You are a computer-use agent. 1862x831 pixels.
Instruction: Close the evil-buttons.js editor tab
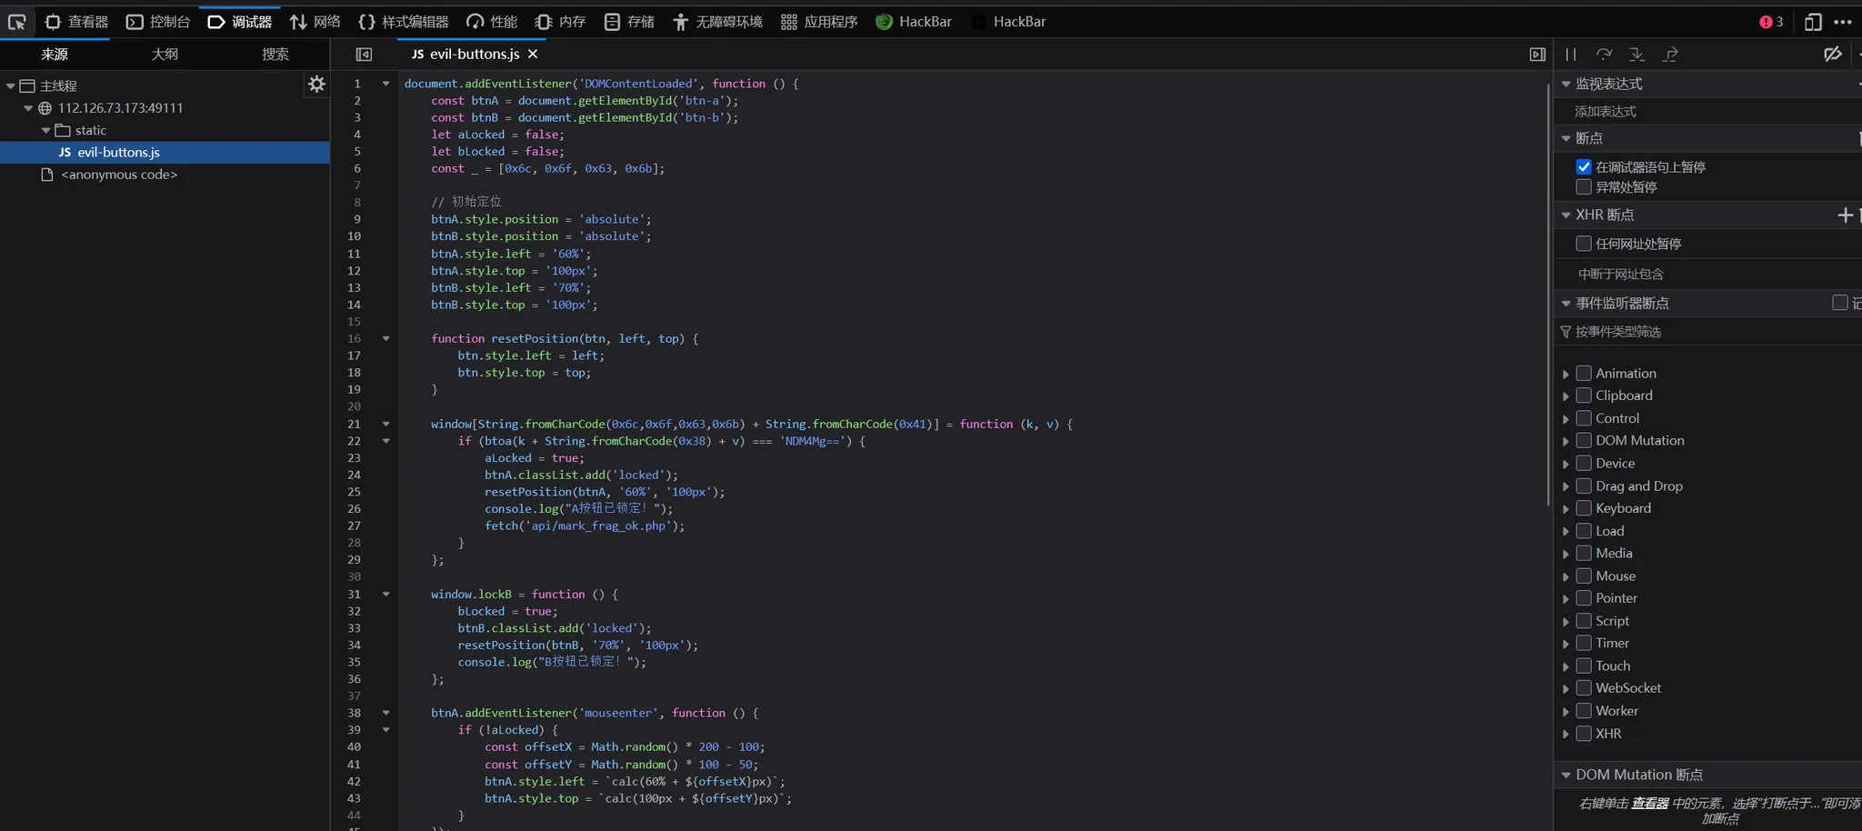click(533, 55)
